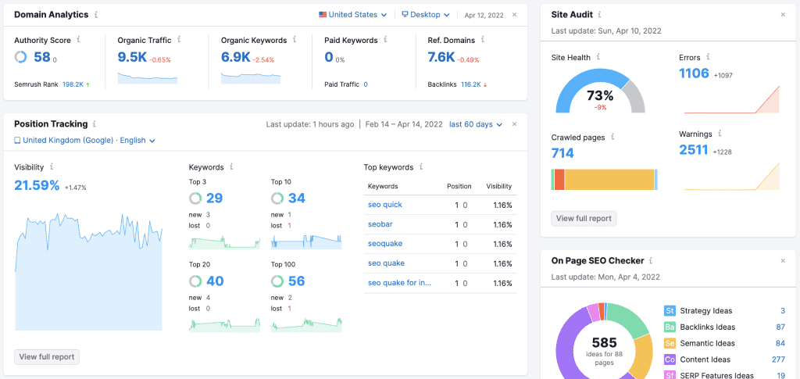
Task: Open the seo quake keyword link
Action: pyautogui.click(x=386, y=263)
